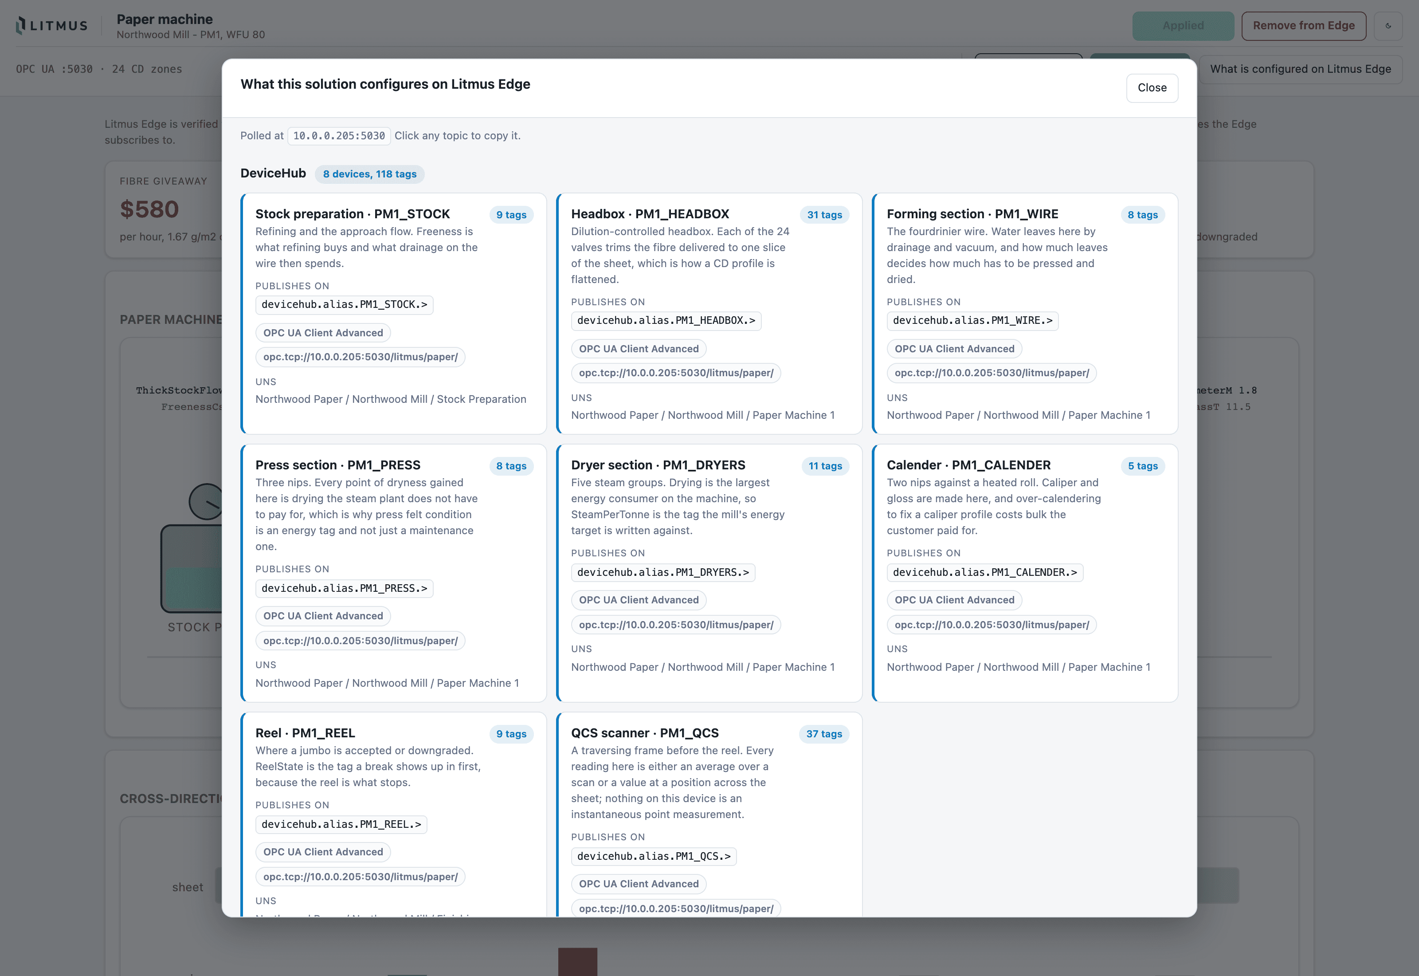Screen dimensions: 1419x976
Task: Select the Calender · PM1_CALENDER title
Action: pos(968,465)
